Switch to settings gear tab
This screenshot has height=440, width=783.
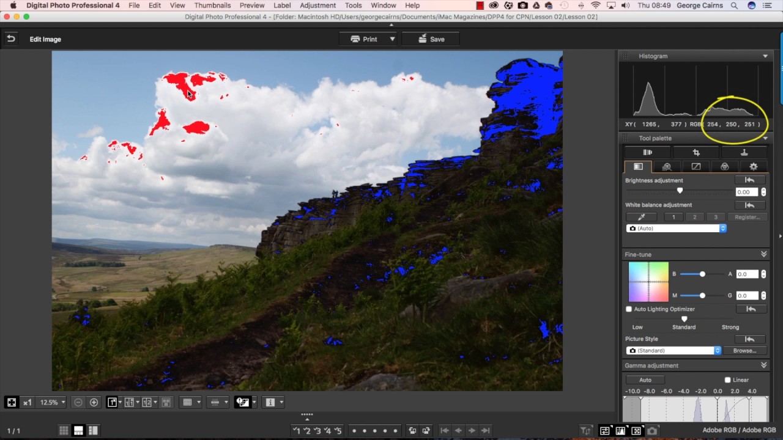point(754,166)
